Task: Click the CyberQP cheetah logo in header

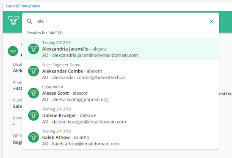Action: click(x=14, y=21)
